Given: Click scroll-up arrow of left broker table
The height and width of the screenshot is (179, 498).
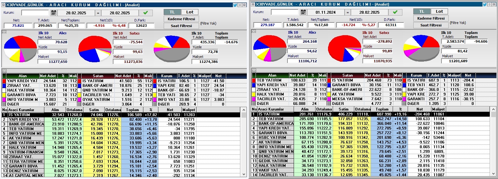Looking at the screenshot, I should click(244, 110).
